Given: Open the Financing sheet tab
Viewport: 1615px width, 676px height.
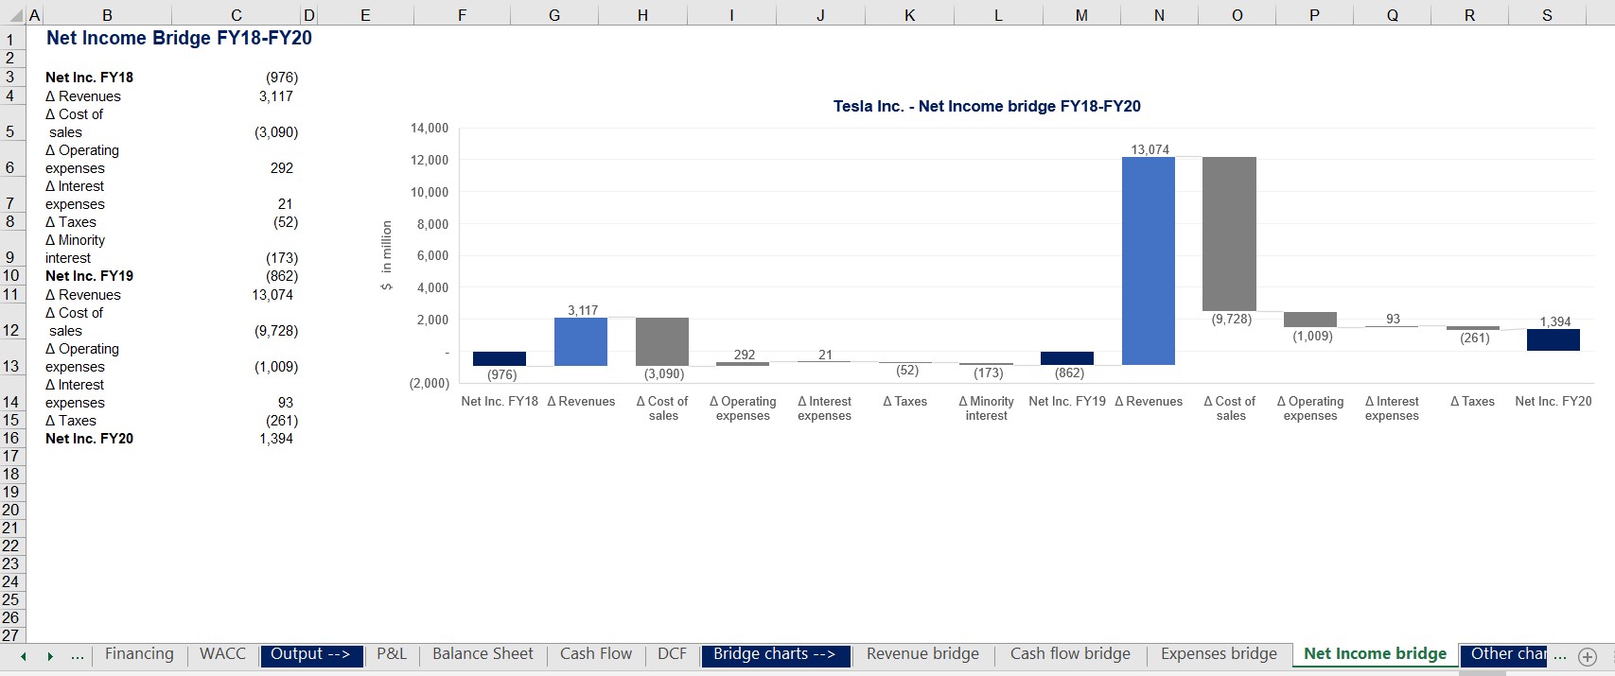Looking at the screenshot, I should coord(139,654).
